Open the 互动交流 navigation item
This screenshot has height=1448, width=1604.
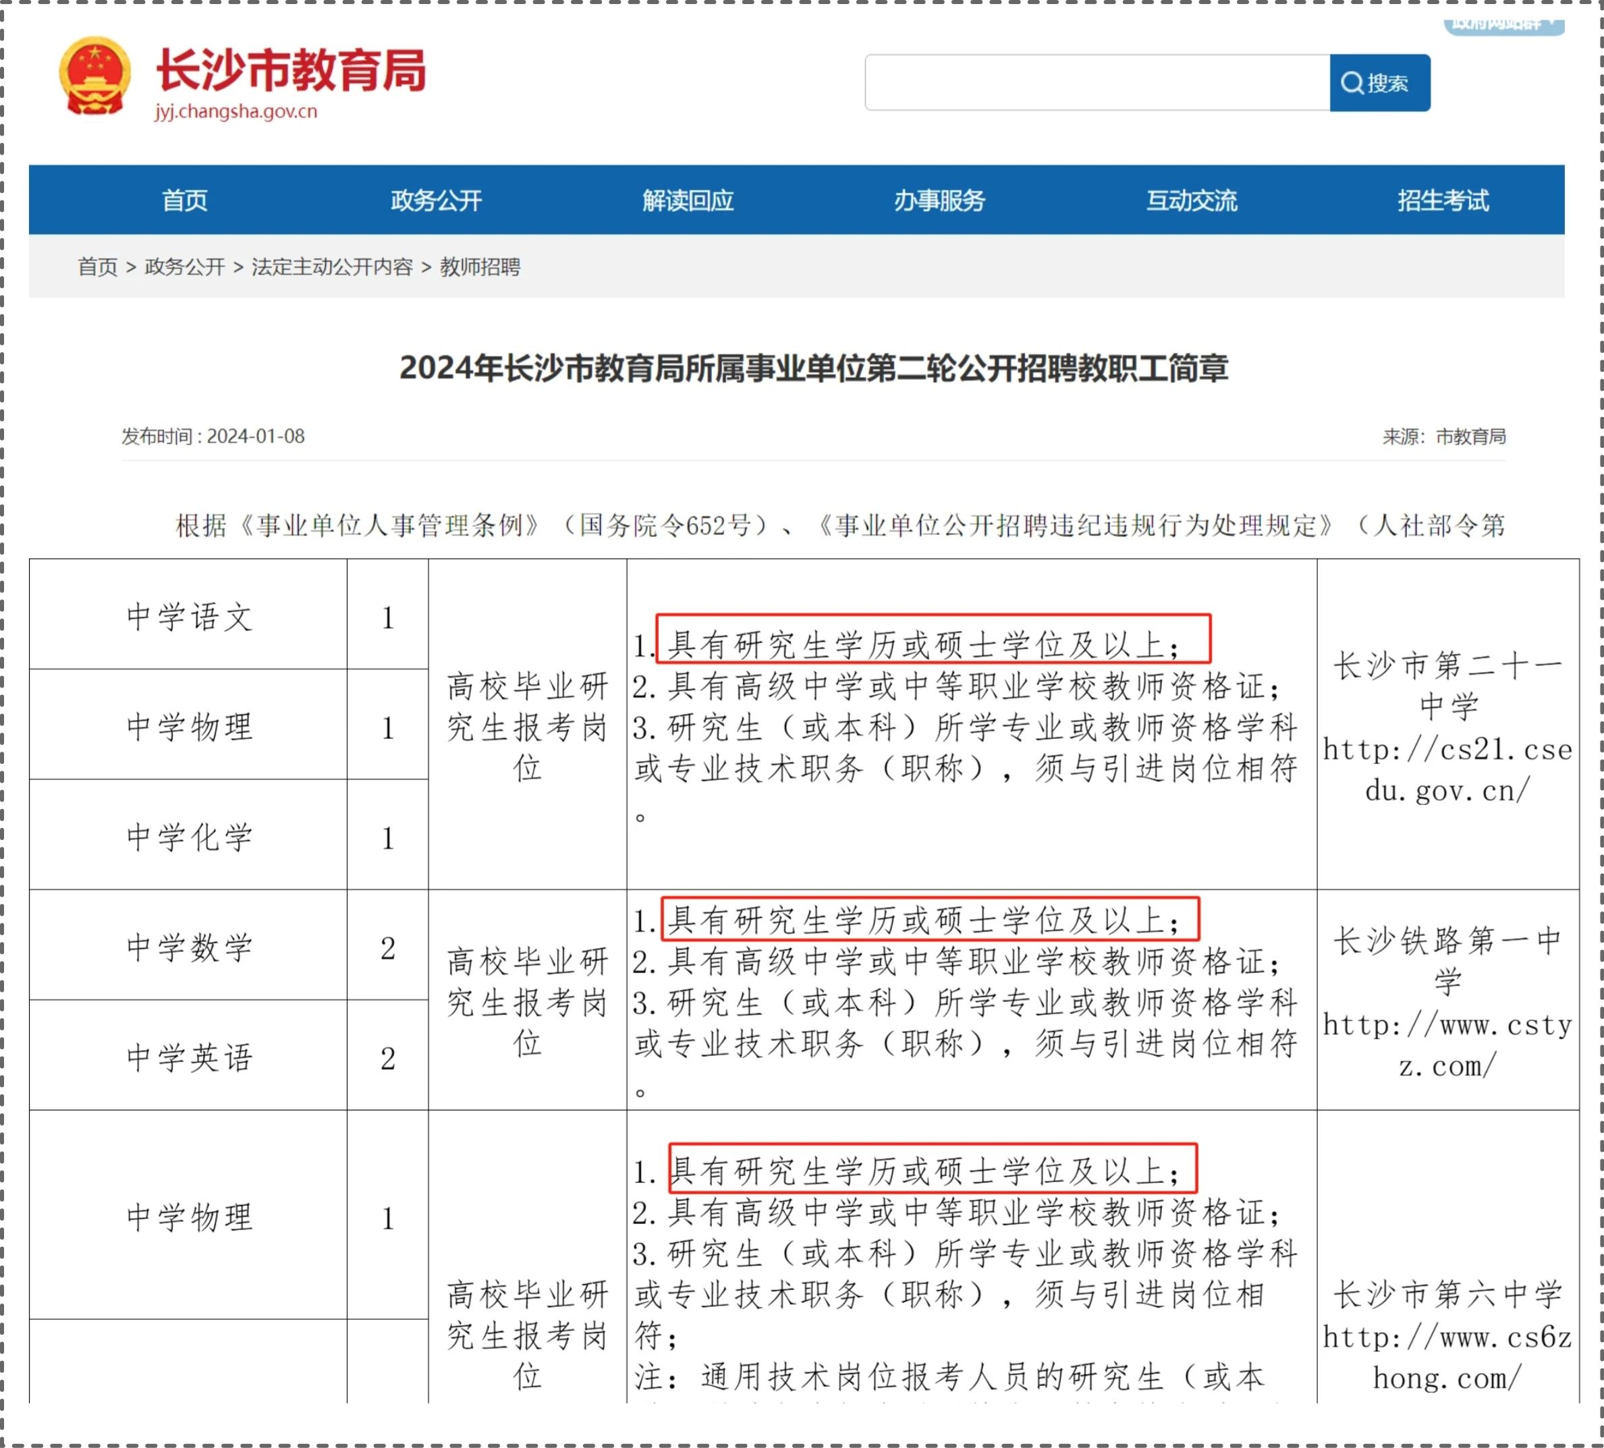(x=1191, y=200)
